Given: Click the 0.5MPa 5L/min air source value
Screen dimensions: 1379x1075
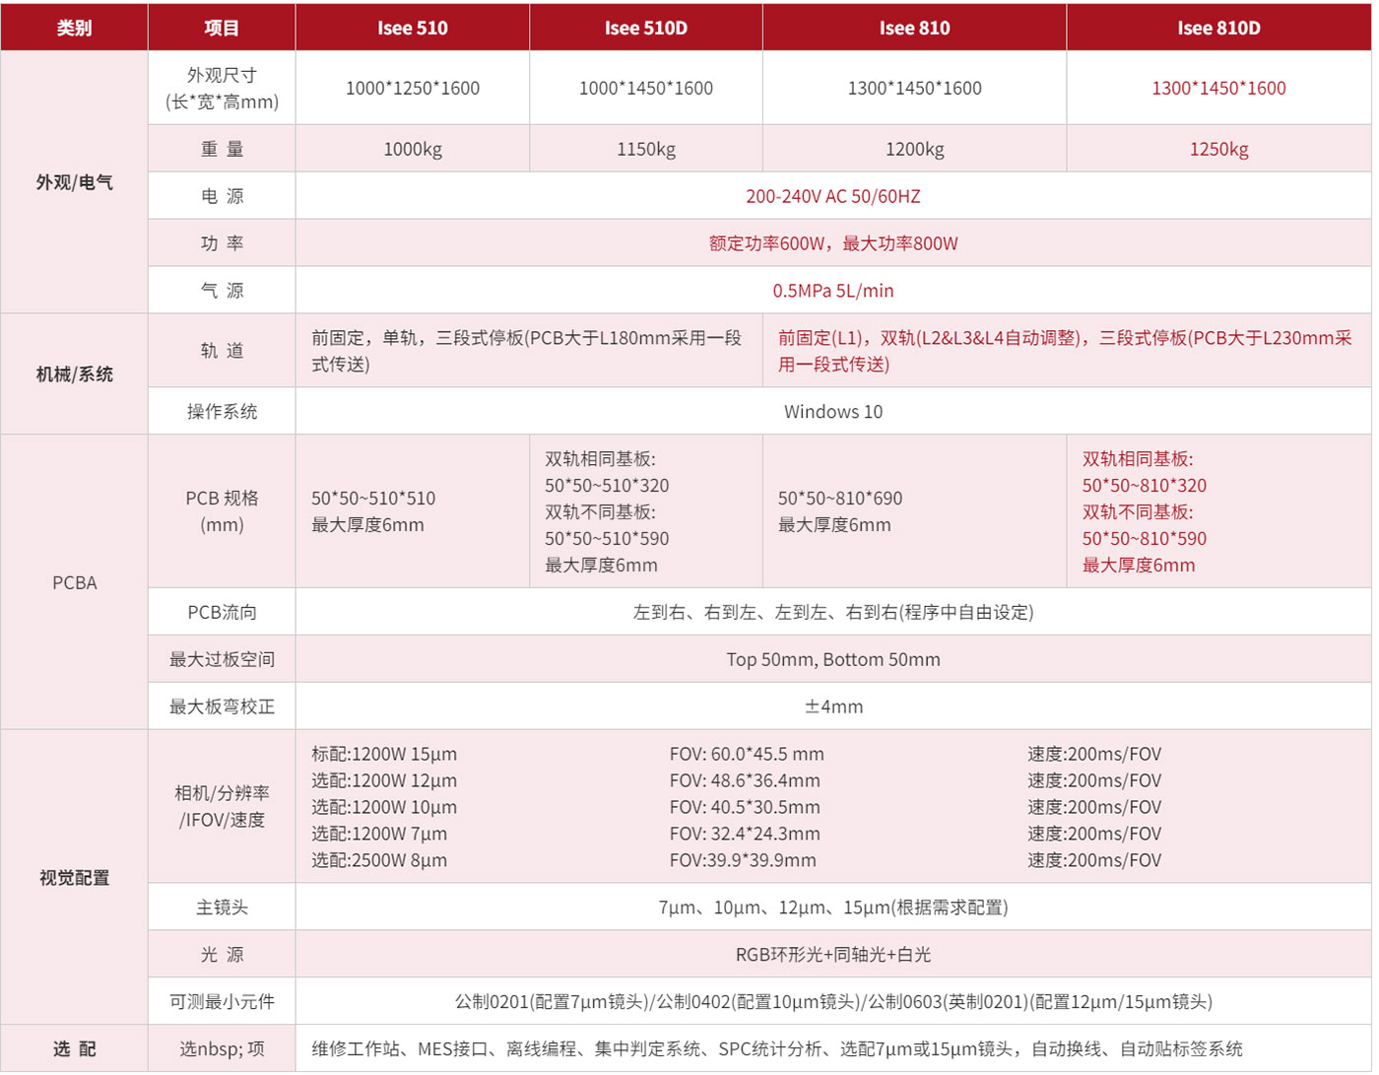Looking at the screenshot, I should pos(832,291).
